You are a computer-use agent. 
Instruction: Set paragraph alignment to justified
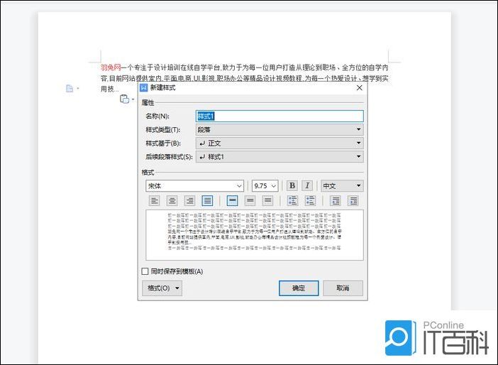[x=207, y=201]
